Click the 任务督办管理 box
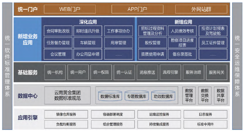The image size is (244, 132). (x=58, y=43)
